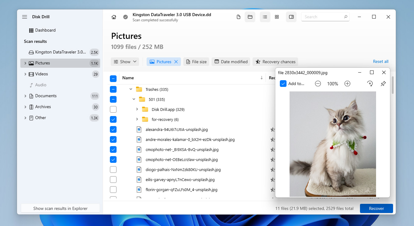This screenshot has width=414, height=226.
Task: Click the for-recovery folder icon
Action: click(145, 119)
